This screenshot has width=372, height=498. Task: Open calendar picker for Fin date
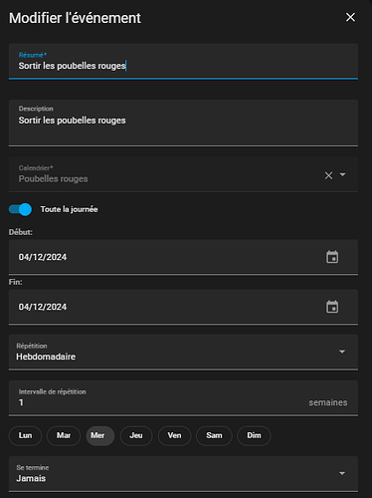[x=332, y=307]
